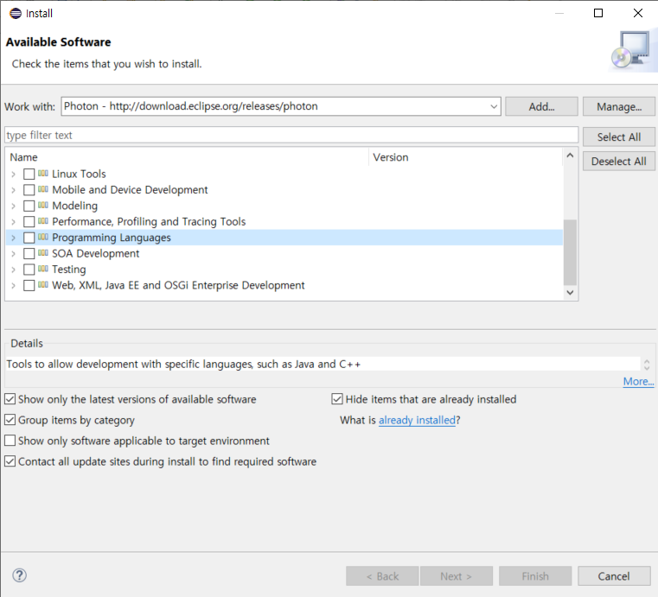Image resolution: width=658 pixels, height=597 pixels.
Task: Check the Modeling checkbox
Action: pyautogui.click(x=29, y=206)
